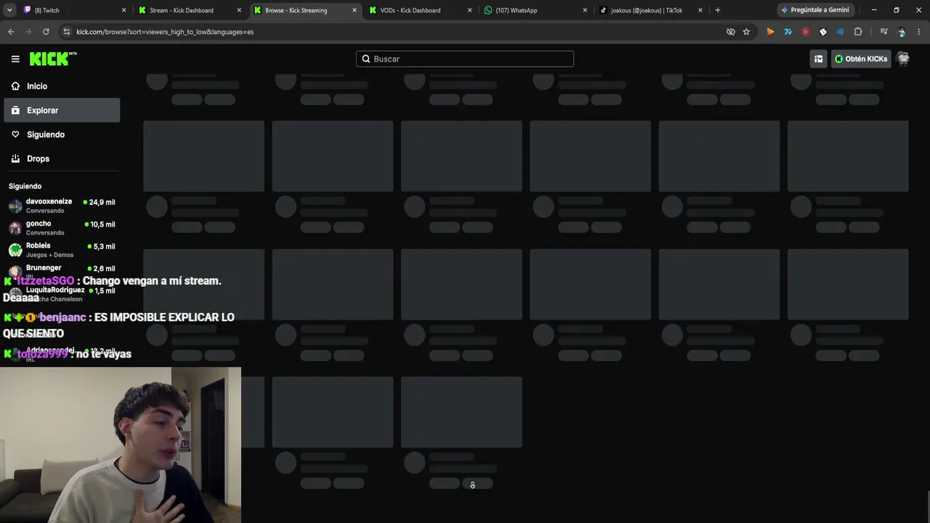Click the red record extension icon

(x=805, y=32)
